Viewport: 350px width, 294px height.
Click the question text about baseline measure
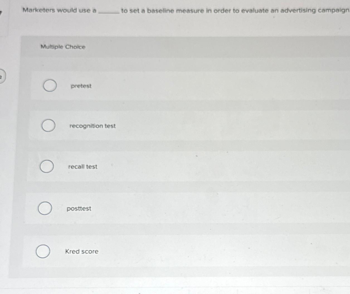[x=167, y=11]
